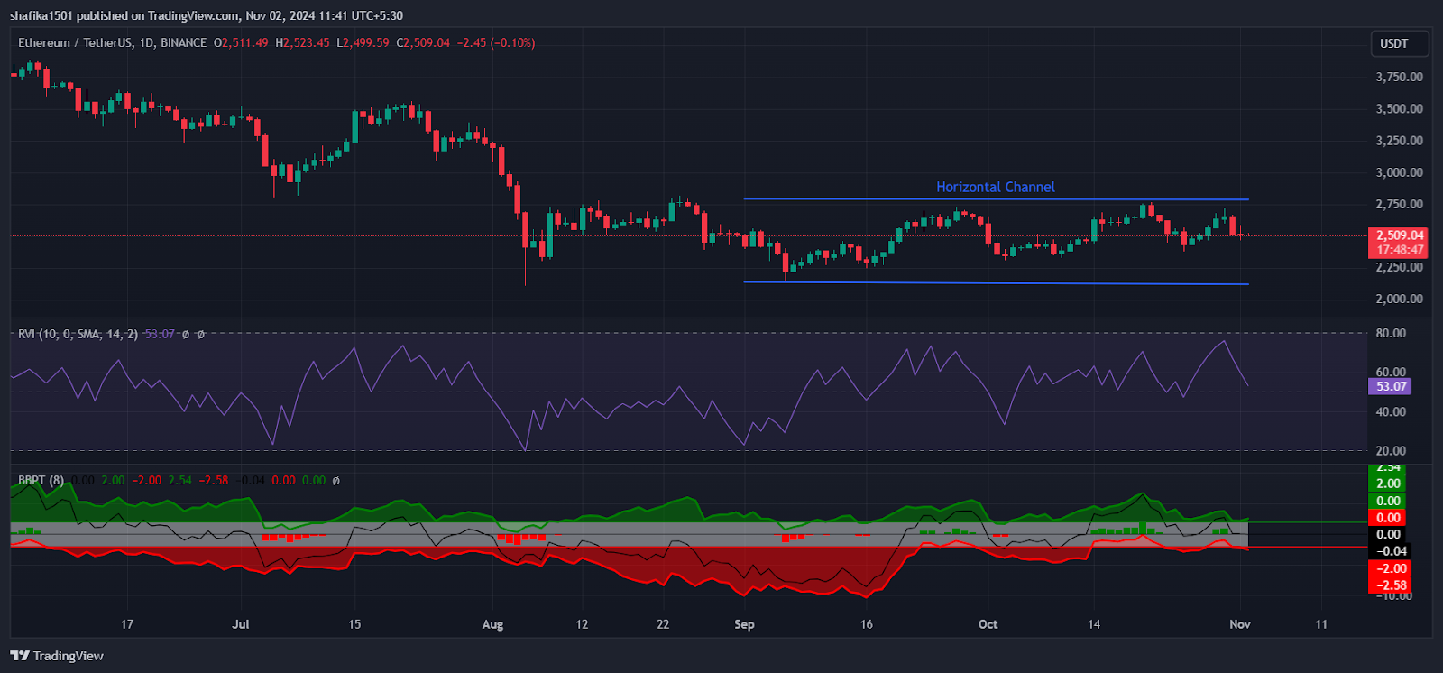
Task: Click the 53.07 value in RVI legend
Action: pos(160,334)
